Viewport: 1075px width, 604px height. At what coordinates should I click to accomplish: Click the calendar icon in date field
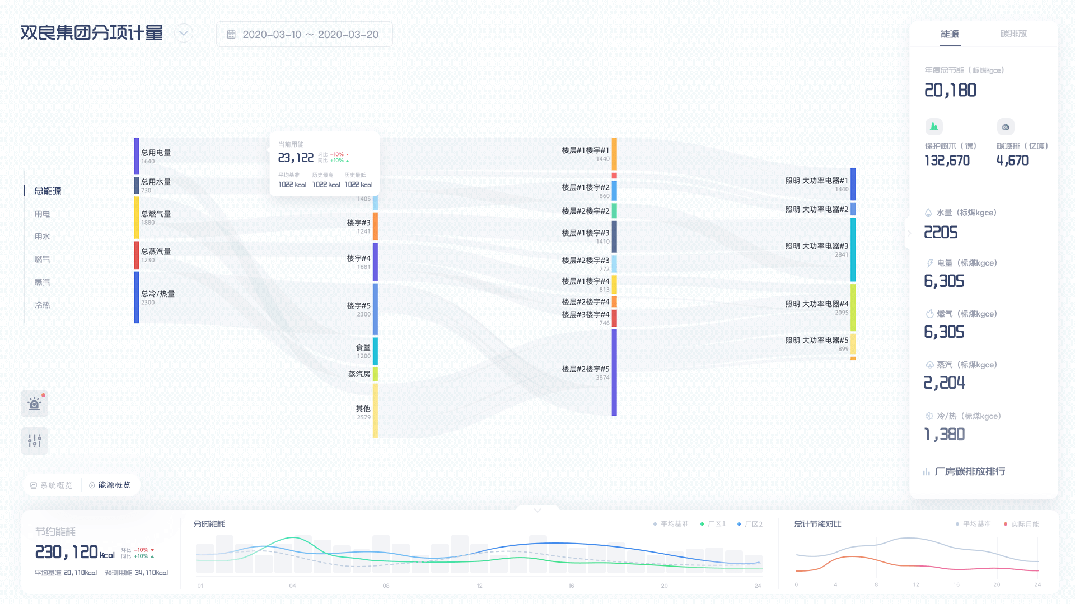pos(231,35)
